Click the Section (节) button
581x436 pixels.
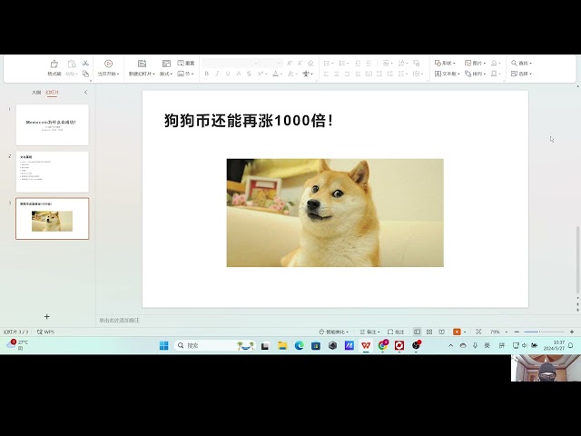185,74
